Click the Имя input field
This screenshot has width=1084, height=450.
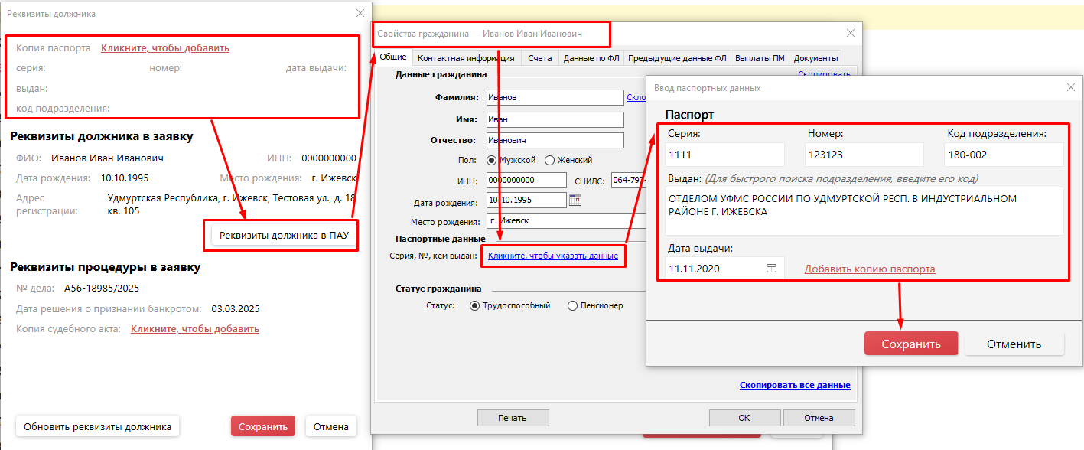coord(555,119)
